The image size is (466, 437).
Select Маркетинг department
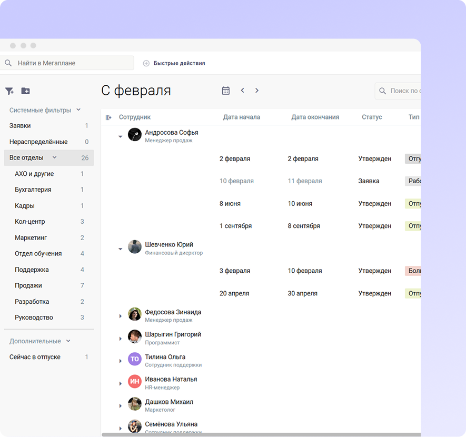pyautogui.click(x=49, y=237)
